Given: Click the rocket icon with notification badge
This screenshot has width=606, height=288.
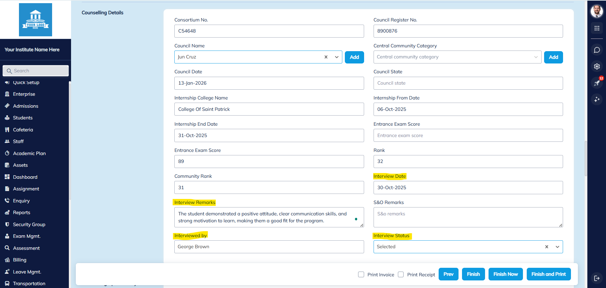Looking at the screenshot, I should coord(597,83).
